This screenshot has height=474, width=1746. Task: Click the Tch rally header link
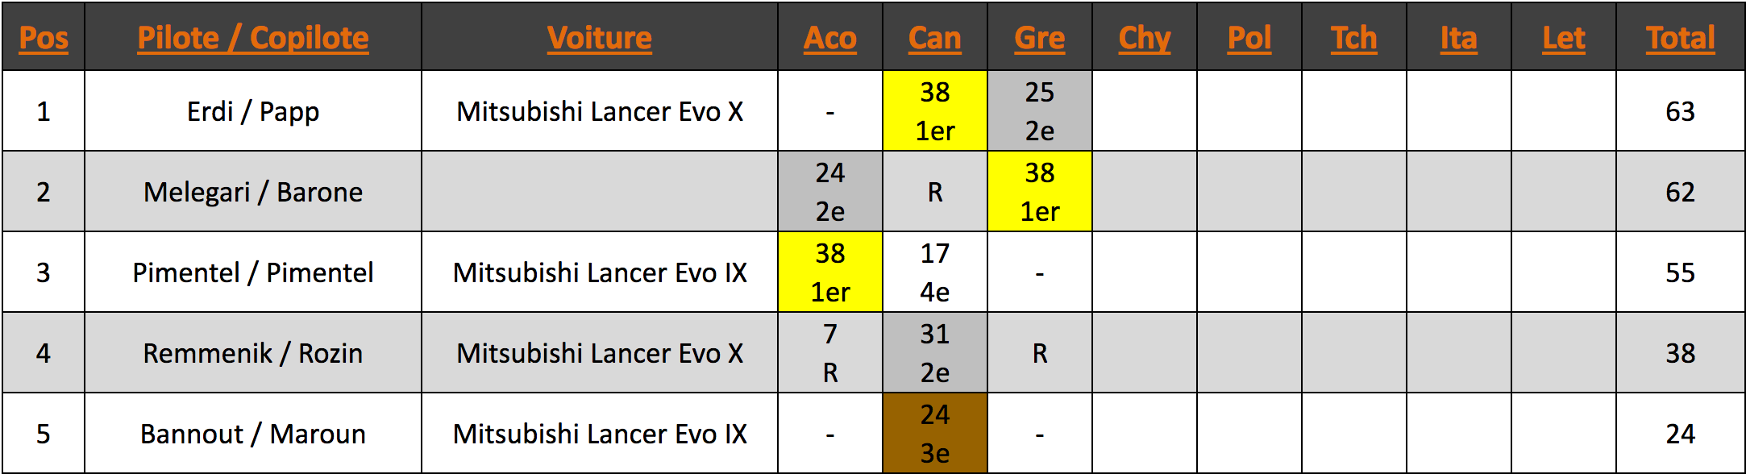point(1353,38)
